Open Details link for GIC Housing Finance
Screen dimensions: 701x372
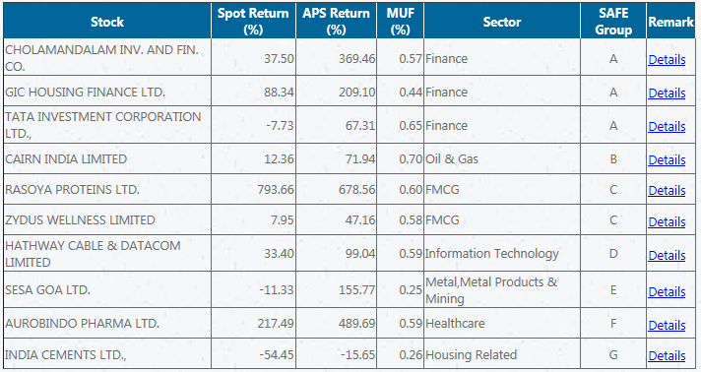[667, 93]
